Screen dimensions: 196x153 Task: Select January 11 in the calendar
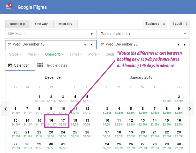(119, 122)
